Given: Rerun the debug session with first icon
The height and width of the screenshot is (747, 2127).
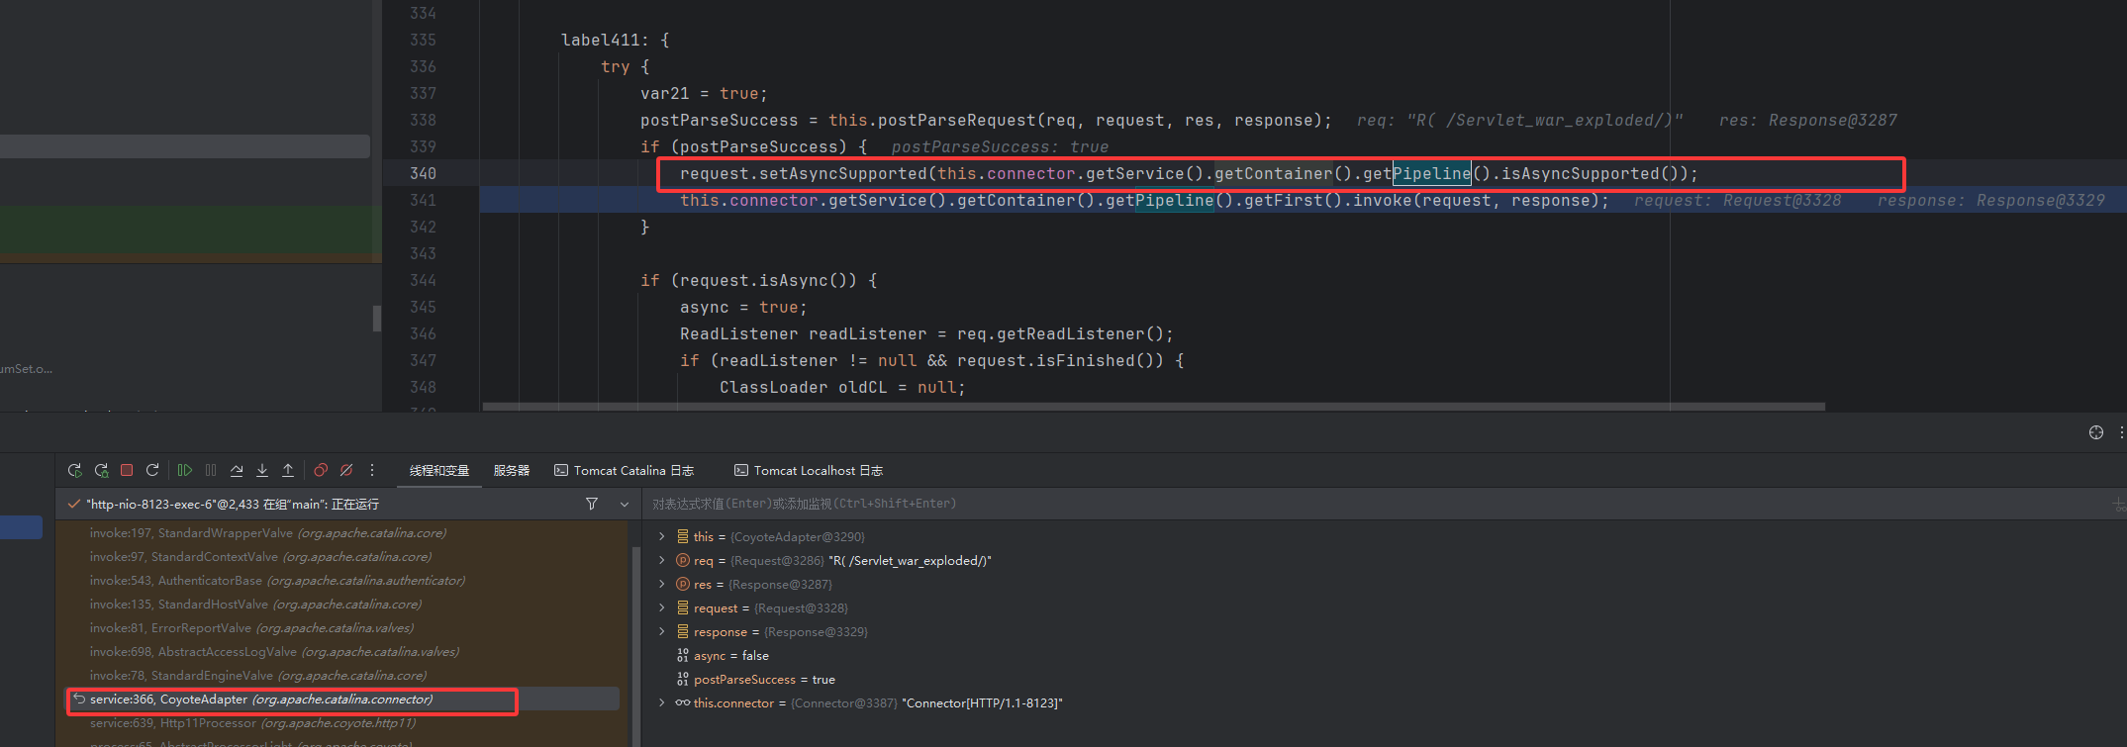Looking at the screenshot, I should click(75, 471).
